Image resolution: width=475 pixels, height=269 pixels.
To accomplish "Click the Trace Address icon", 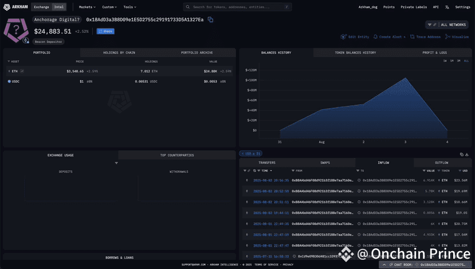I will (413, 37).
